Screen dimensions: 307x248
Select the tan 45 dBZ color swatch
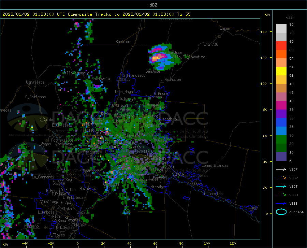tap(281, 88)
